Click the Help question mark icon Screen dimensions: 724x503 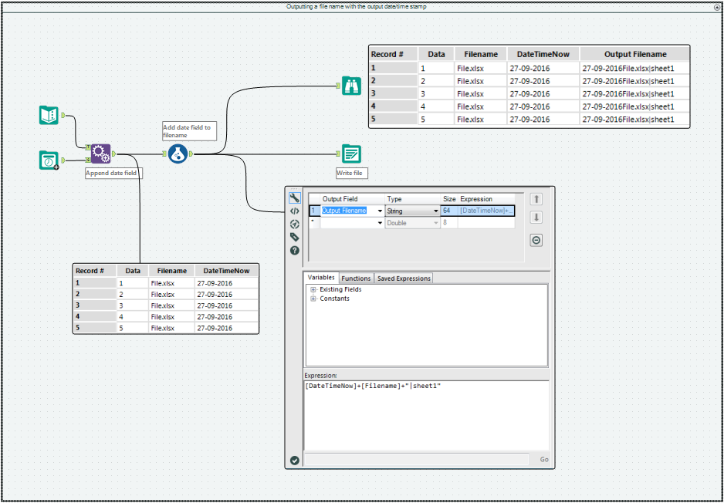click(x=294, y=250)
